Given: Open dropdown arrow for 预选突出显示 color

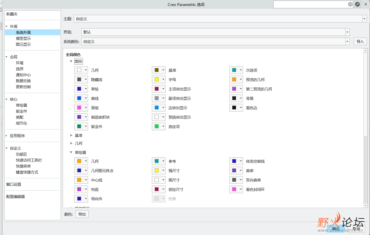Looking at the screenshot, I should [x=163, y=117].
